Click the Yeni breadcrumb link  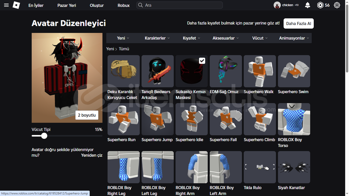point(110,49)
